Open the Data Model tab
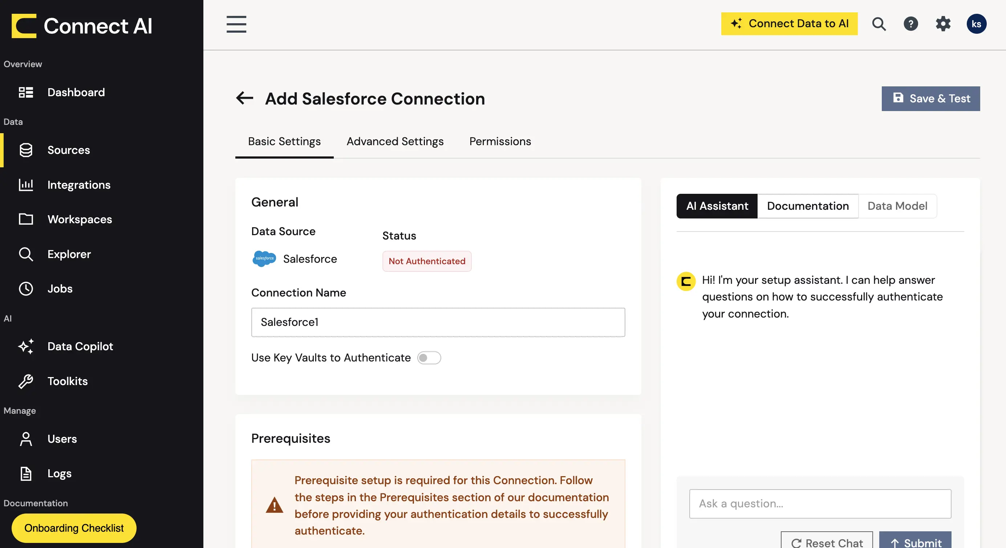This screenshot has height=548, width=1006. pos(897,206)
